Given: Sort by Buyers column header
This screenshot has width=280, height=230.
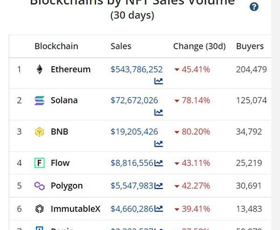Looking at the screenshot, I should click(250, 46).
